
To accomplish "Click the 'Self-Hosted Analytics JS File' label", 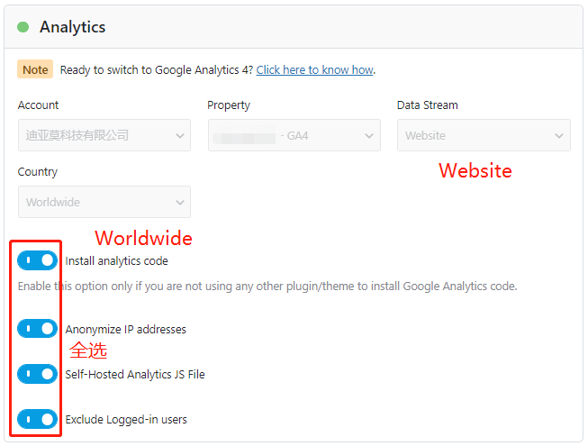I will click(x=135, y=374).
